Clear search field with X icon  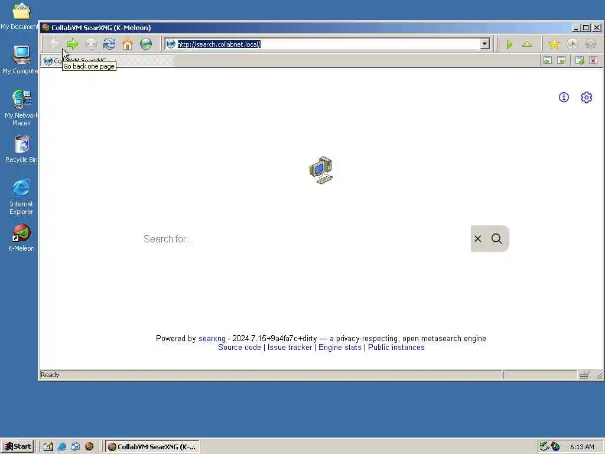pyautogui.click(x=477, y=239)
